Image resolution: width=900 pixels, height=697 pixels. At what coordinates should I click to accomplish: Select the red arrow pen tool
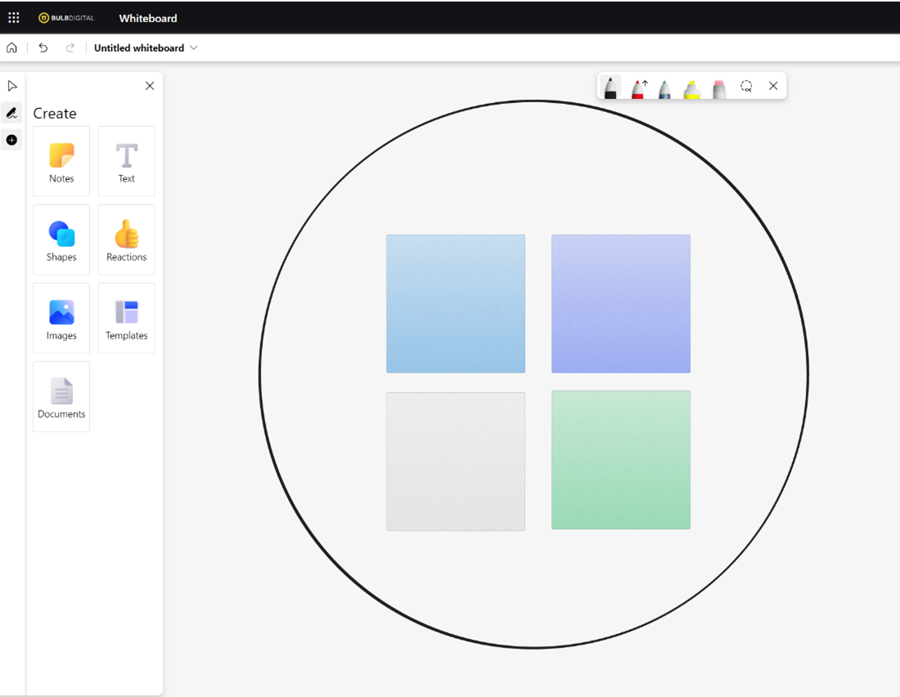pos(638,88)
